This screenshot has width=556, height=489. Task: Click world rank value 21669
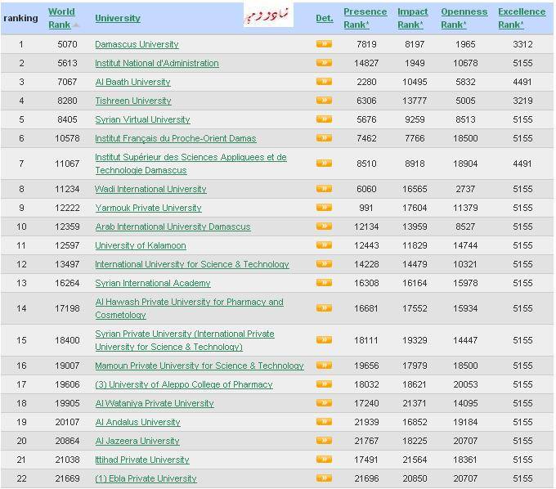(x=67, y=478)
